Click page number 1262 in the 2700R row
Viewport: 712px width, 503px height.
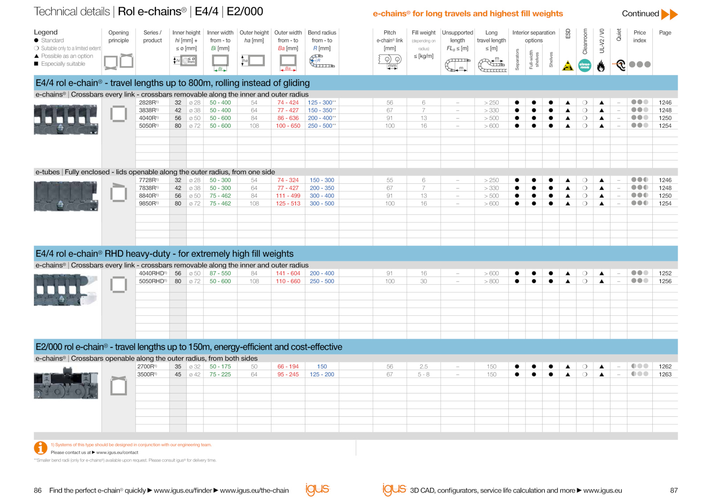[665, 366]
